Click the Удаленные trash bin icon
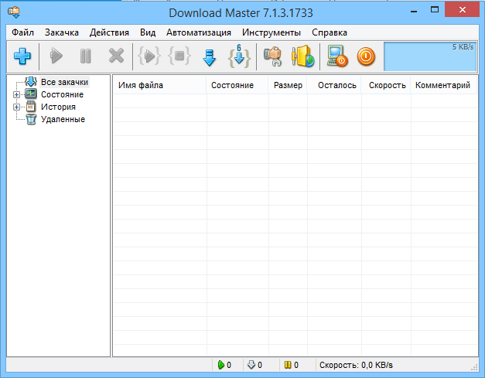The image size is (485, 378). click(31, 119)
